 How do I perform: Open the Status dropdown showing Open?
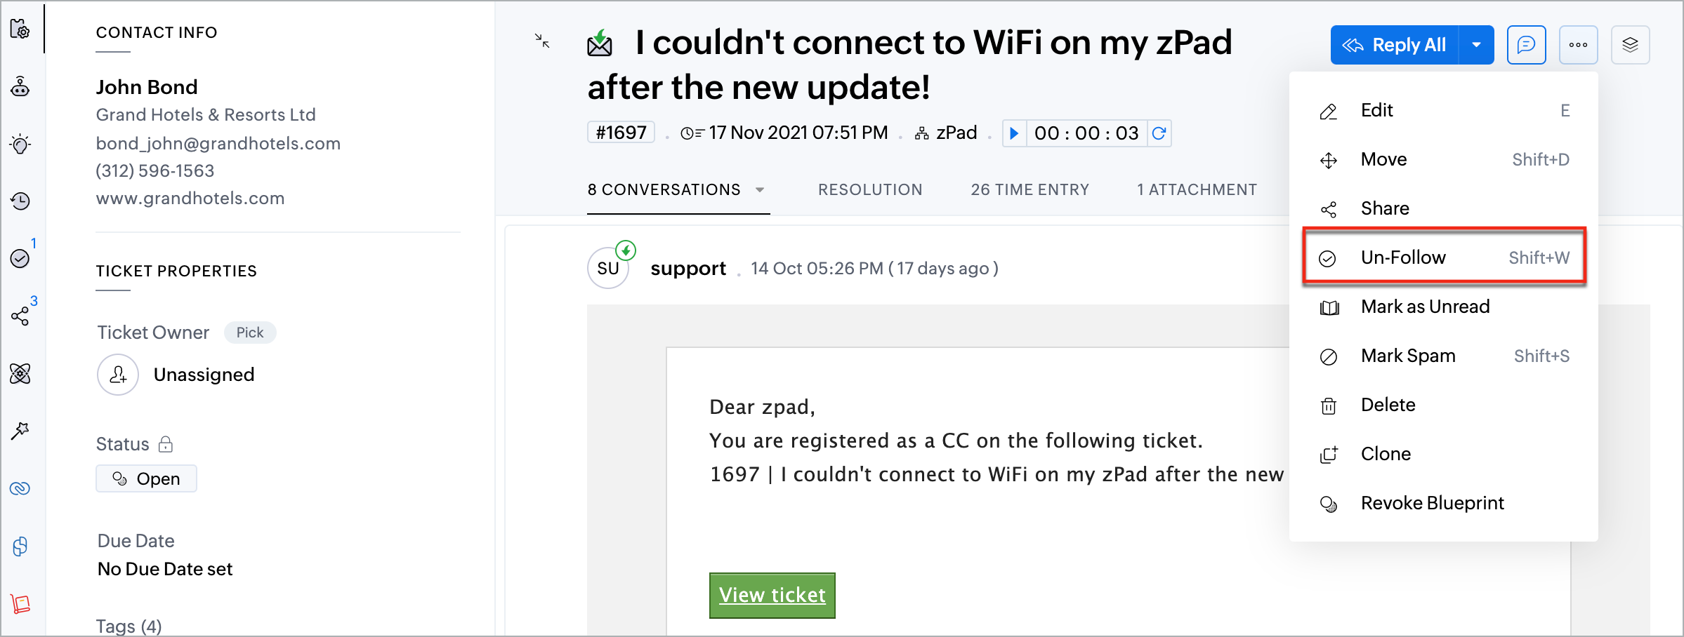coord(146,478)
